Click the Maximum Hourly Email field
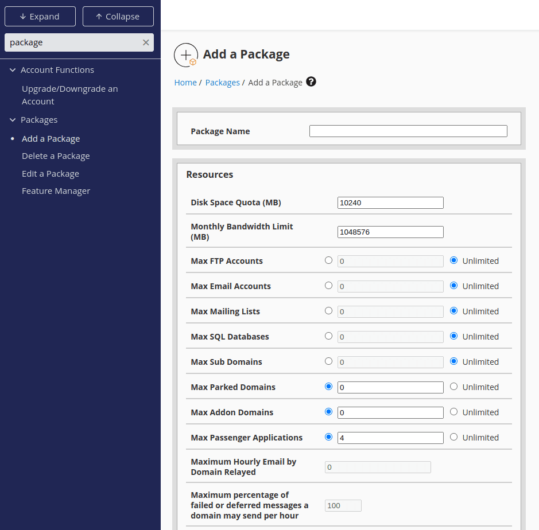Screen dimensions: 539x530 (378, 467)
